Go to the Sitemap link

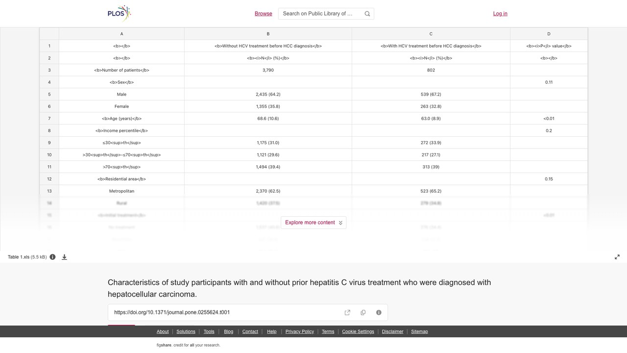pos(419,332)
